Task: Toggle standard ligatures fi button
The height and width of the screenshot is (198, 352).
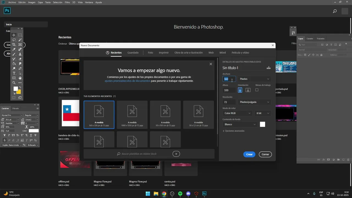Action: tap(4, 140)
